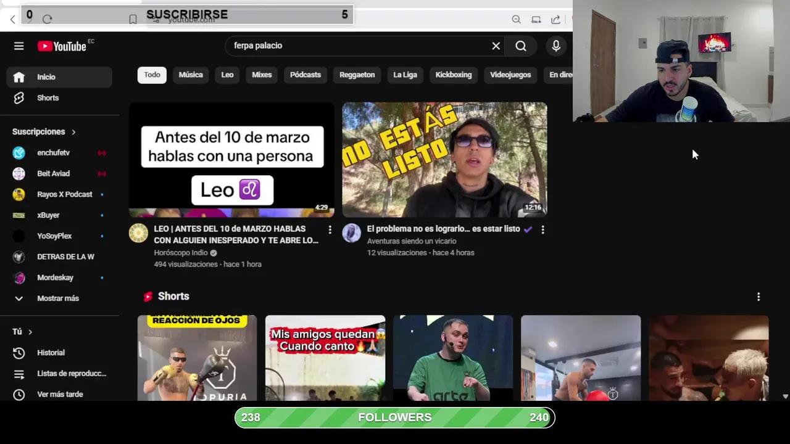Screen dimensions: 790x444
Task: Select the Pódcasts filter chip
Action: click(306, 75)
